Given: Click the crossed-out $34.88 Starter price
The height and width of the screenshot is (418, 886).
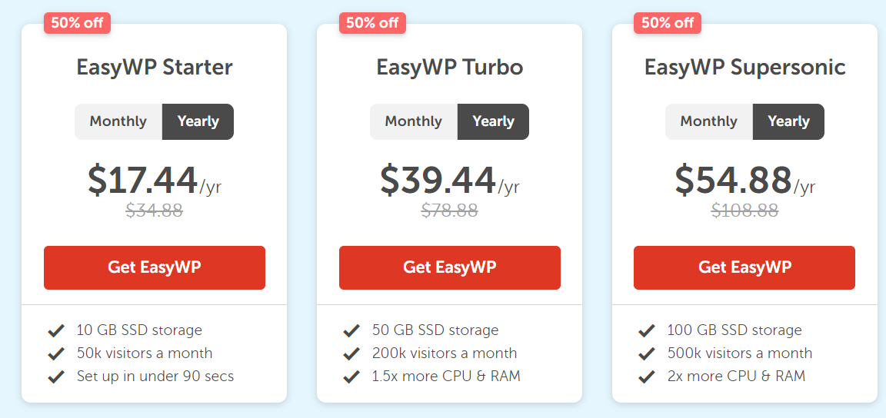Looking at the screenshot, I should [155, 211].
